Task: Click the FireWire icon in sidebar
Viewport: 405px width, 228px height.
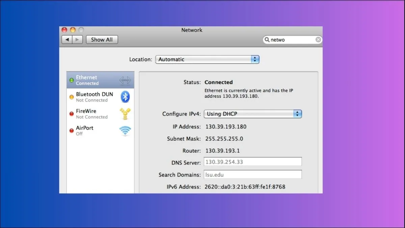Action: (x=125, y=114)
